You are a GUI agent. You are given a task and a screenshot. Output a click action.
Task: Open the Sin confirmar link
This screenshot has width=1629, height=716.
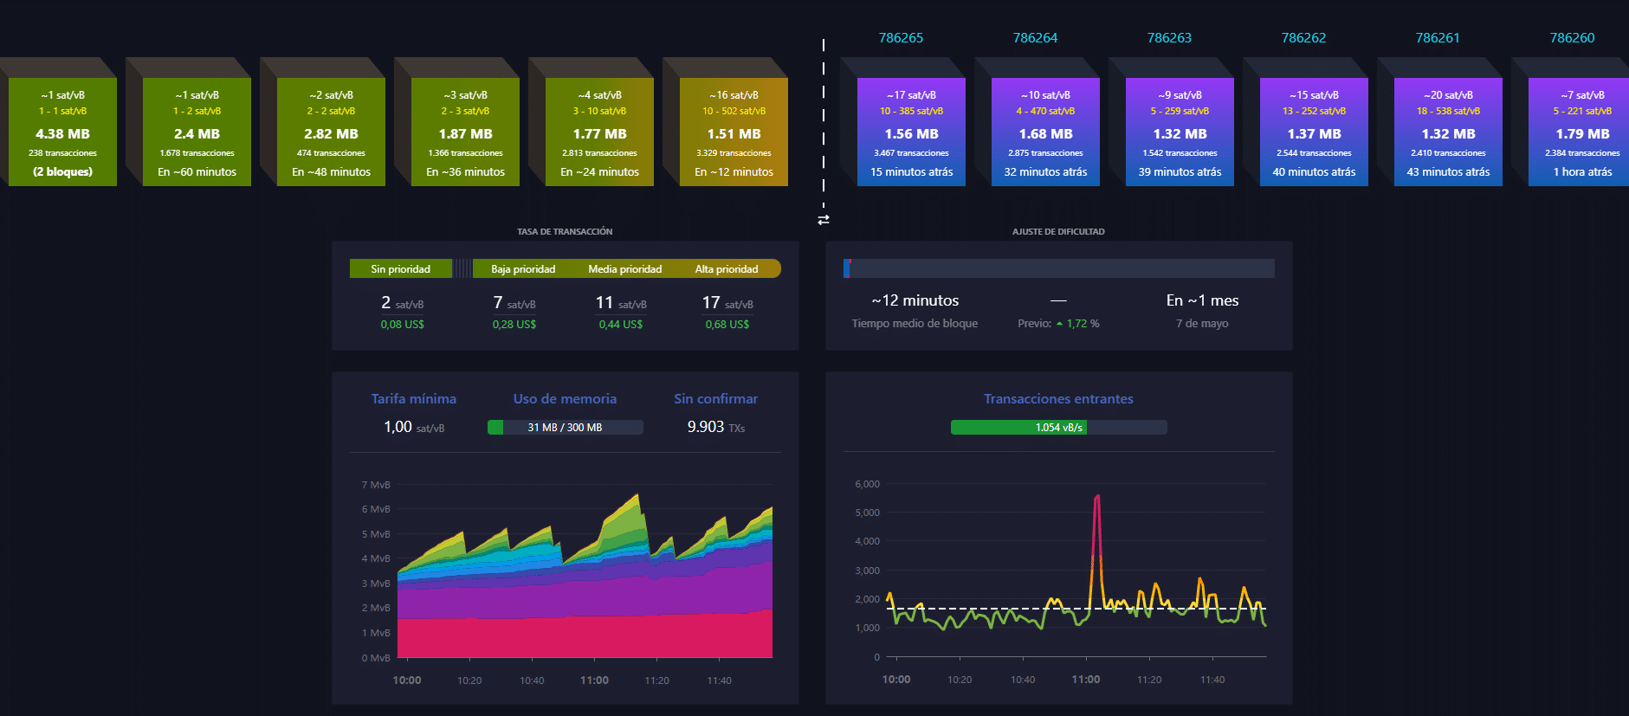[715, 399]
